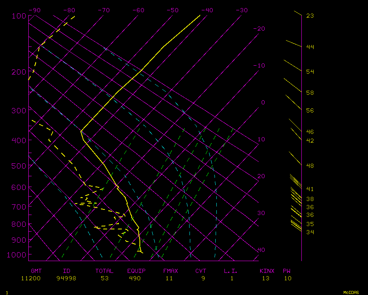Select the CVT header label
This screenshot has width=368, height=295.
coord(201,271)
